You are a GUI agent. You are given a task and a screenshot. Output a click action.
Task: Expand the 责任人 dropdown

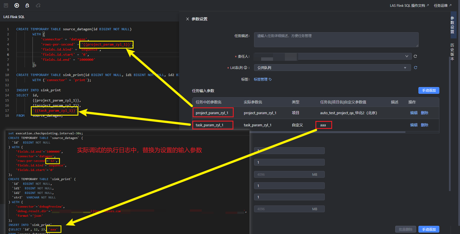click(407, 56)
